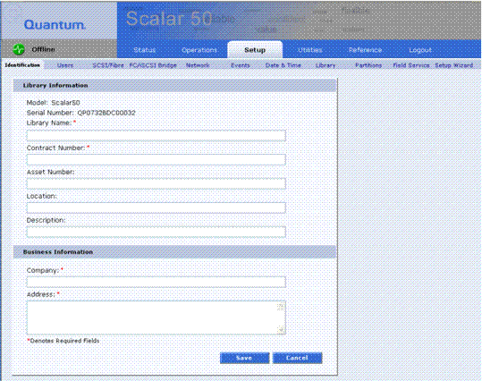The width and height of the screenshot is (482, 381).
Task: Click the Quantum logo
Action: [x=55, y=25]
